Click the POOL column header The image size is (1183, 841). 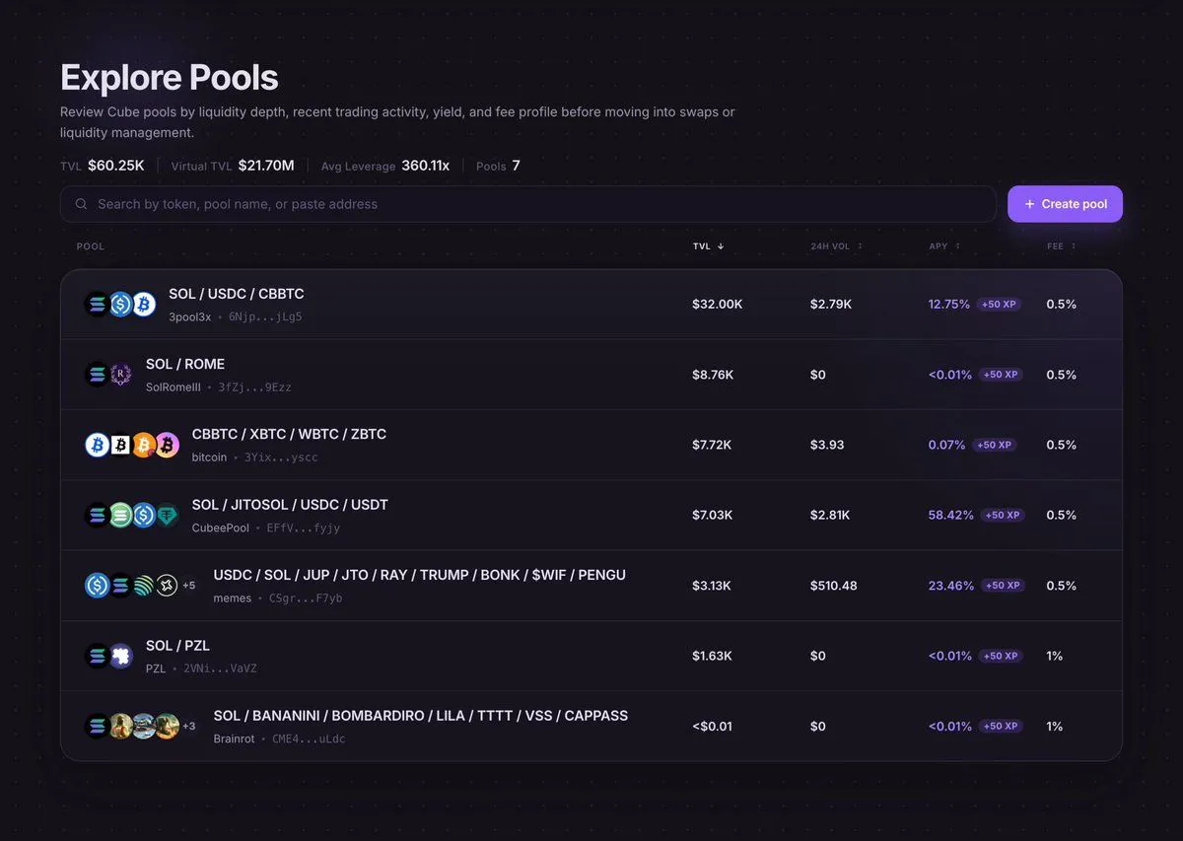(x=91, y=246)
